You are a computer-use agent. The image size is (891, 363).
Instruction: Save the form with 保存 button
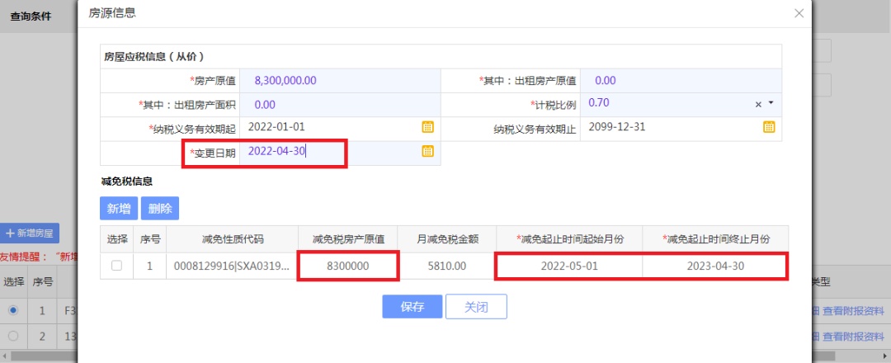(x=412, y=307)
